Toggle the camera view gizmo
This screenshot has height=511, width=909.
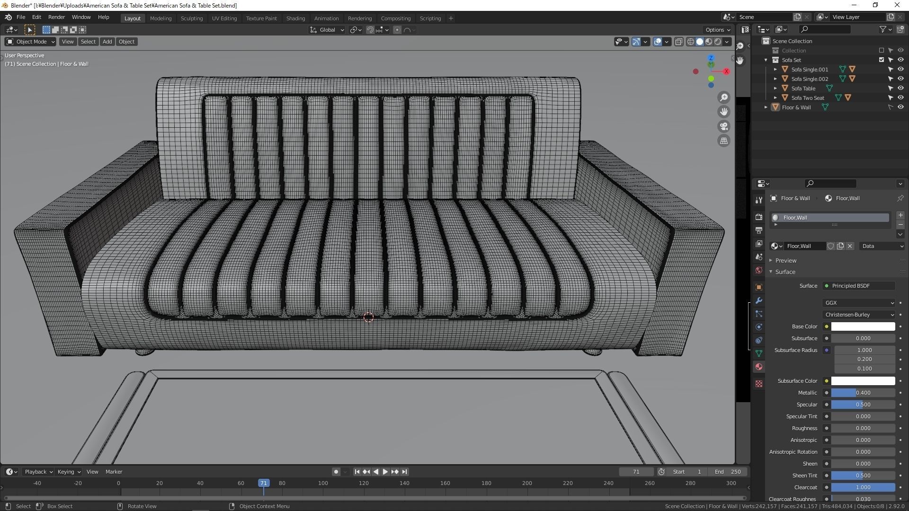tap(724, 126)
